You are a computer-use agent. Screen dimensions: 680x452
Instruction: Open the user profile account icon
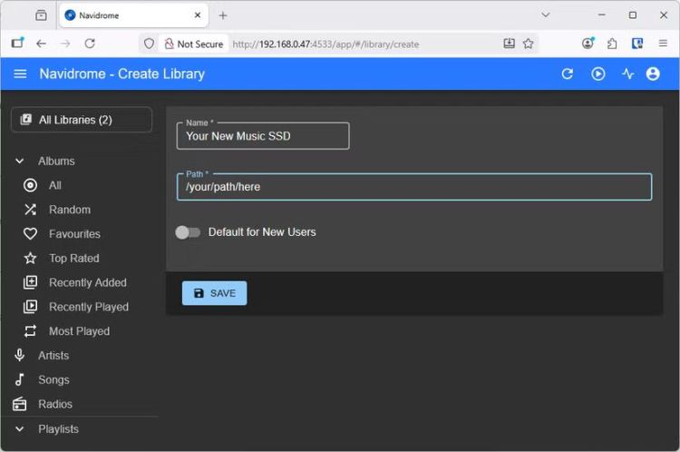653,74
